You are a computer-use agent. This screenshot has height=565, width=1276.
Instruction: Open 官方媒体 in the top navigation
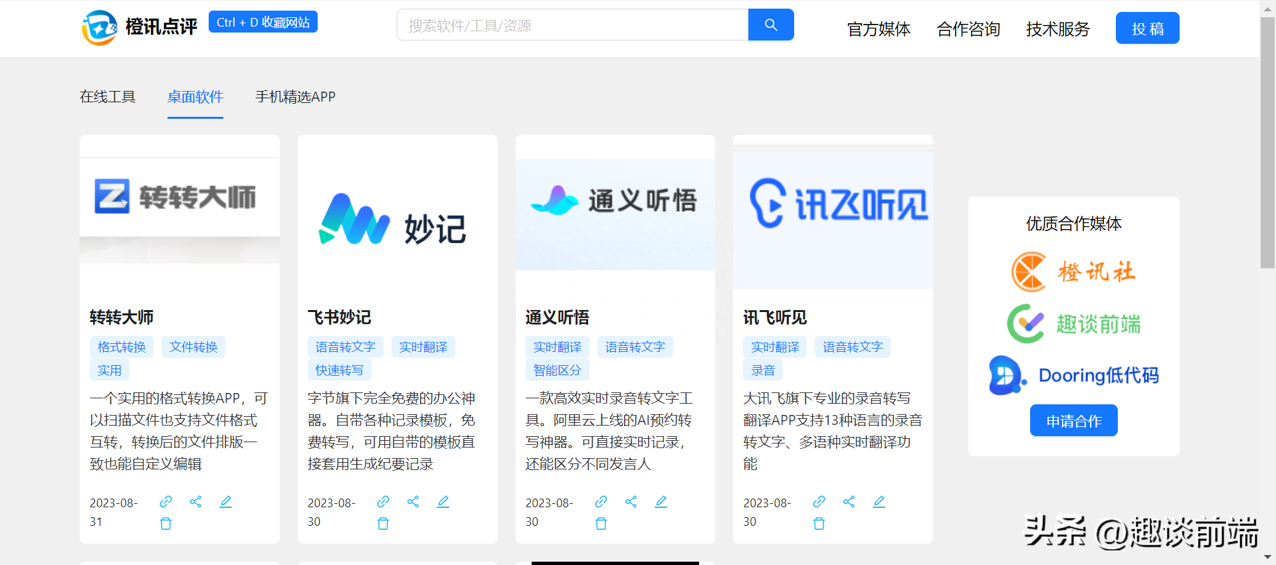coord(879,29)
